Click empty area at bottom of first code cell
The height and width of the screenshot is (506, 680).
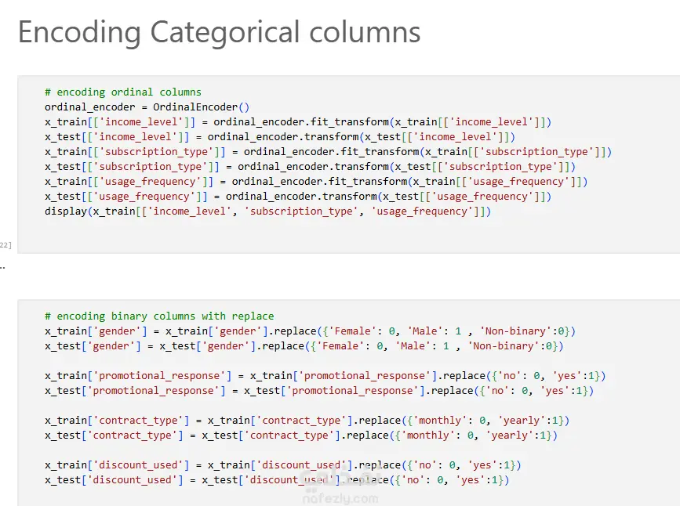[347, 236]
